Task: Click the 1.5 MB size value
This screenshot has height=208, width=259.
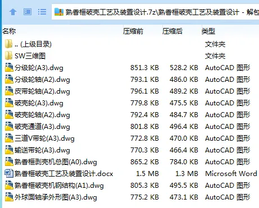Action: coord(147,174)
